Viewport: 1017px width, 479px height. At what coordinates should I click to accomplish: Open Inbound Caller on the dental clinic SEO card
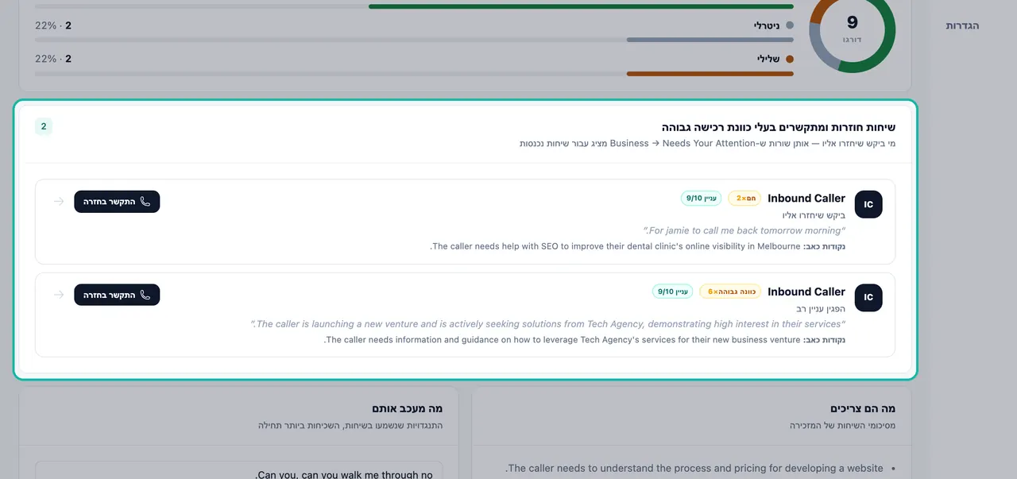coord(806,199)
